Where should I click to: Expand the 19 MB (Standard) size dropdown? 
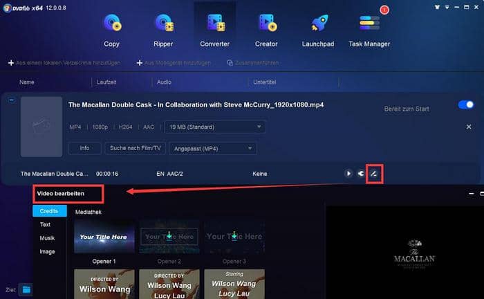pos(214,127)
